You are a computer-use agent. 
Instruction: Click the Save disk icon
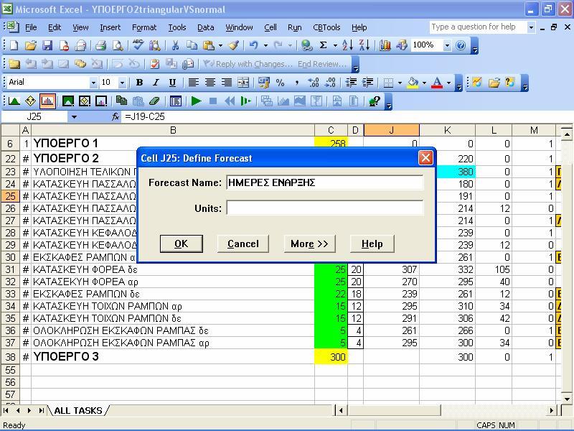coord(47,45)
